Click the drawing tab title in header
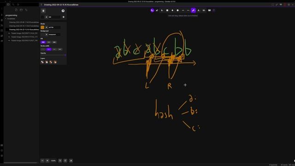Screen dimensions: 295x166 pos(61,5)
